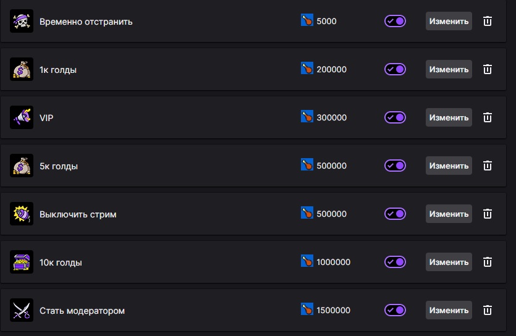Open edit for "Стать модератором" reward
Image resolution: width=516 pixels, height=336 pixels.
click(x=449, y=310)
